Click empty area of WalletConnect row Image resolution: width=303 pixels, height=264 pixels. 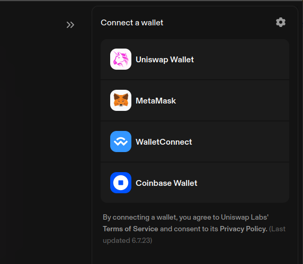click(x=240, y=142)
